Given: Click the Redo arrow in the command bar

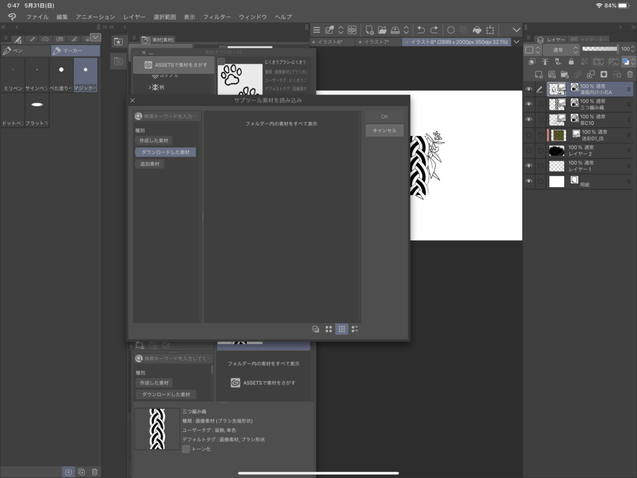Looking at the screenshot, I should coord(434,30).
